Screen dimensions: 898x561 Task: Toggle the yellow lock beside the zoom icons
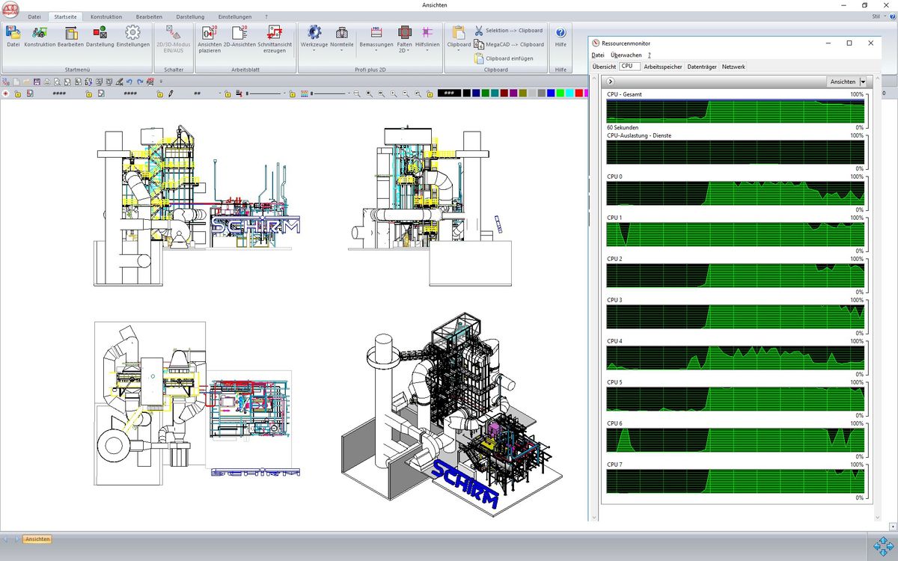pos(430,94)
